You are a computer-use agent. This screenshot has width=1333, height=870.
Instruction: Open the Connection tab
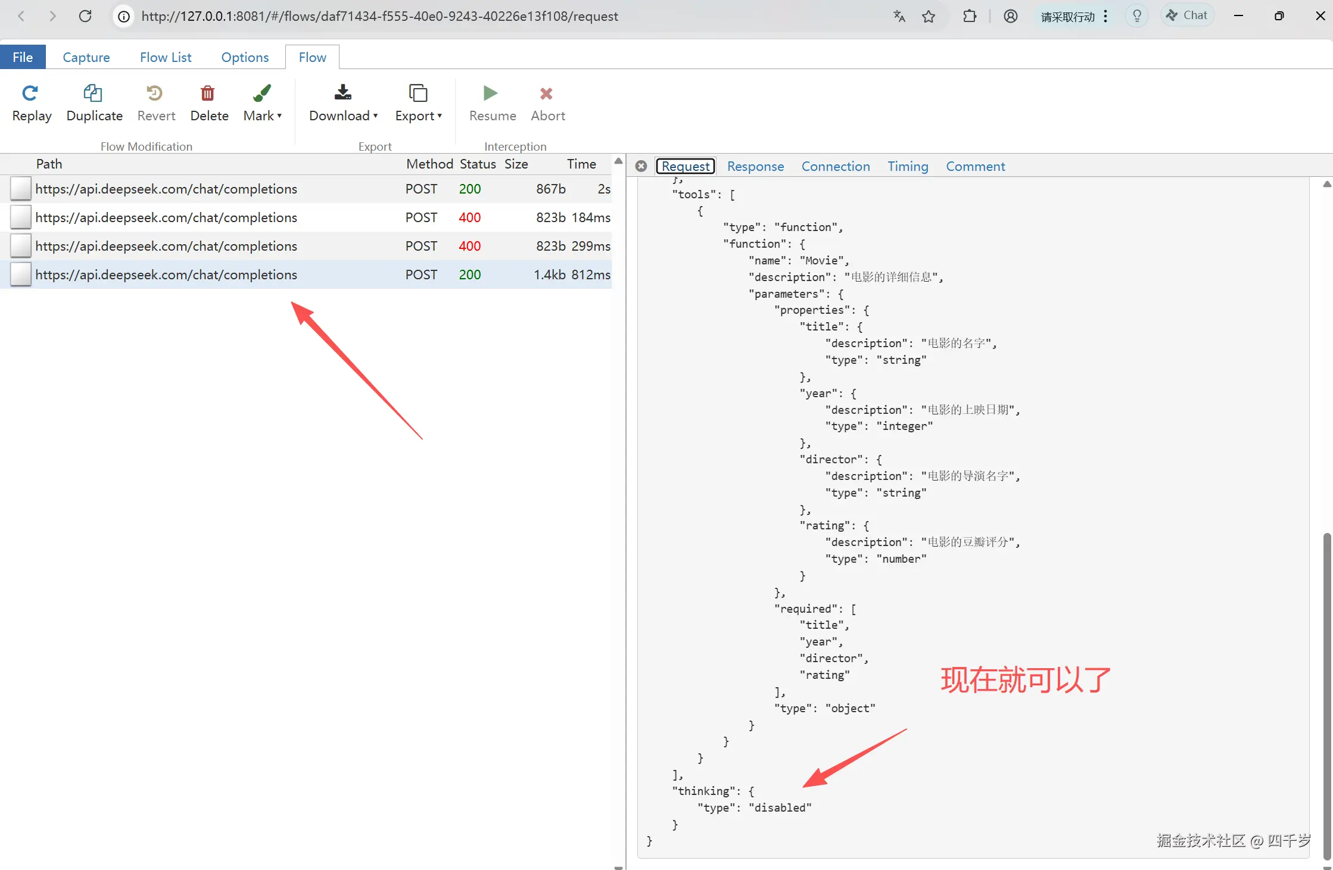coord(836,166)
